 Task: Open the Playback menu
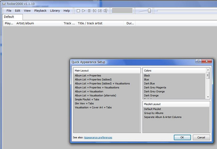[40, 11]
